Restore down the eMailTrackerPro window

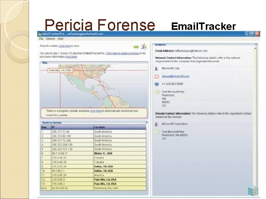pos(252,34)
